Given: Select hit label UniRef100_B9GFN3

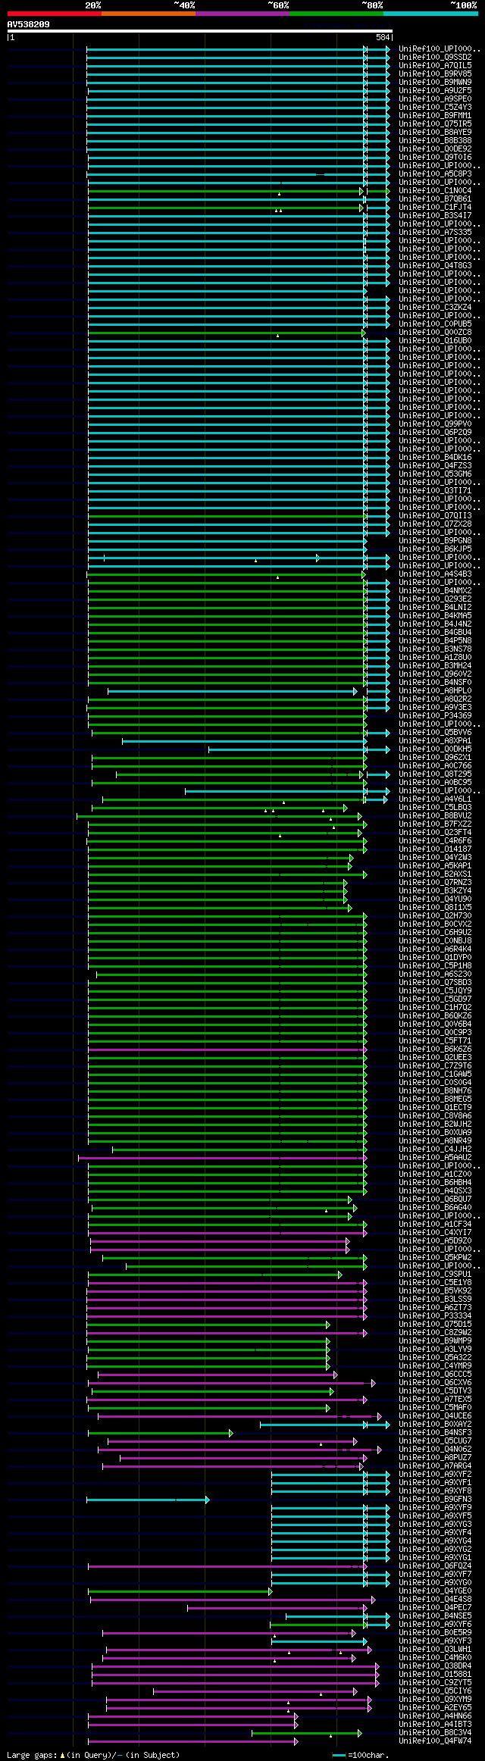Looking at the screenshot, I should pos(435,1499).
